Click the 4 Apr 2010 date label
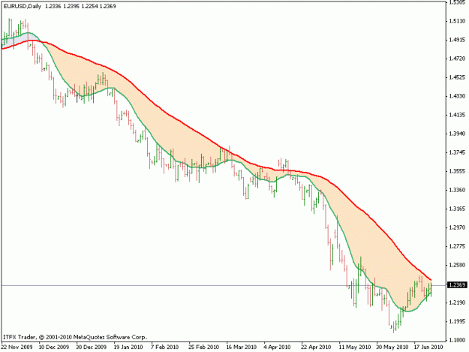The width and height of the screenshot is (469, 352). pos(277,347)
